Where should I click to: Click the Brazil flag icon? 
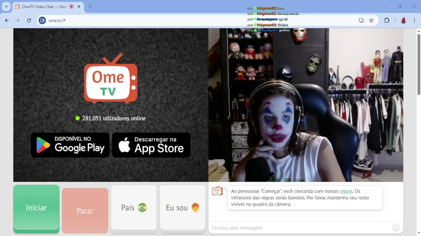142,207
